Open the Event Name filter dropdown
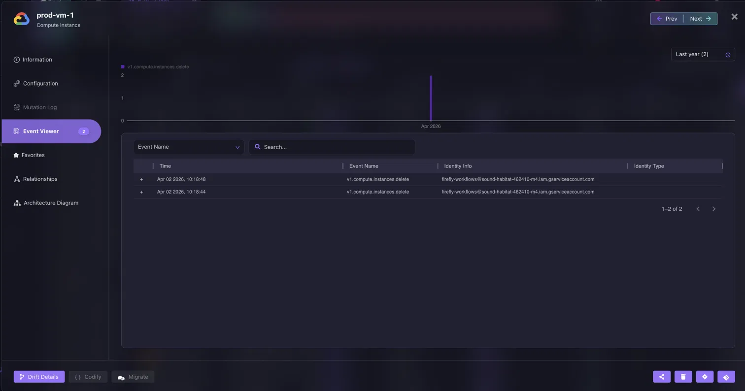 (189, 147)
